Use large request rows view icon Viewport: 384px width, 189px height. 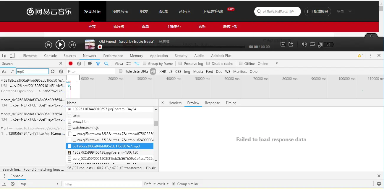click(x=129, y=63)
